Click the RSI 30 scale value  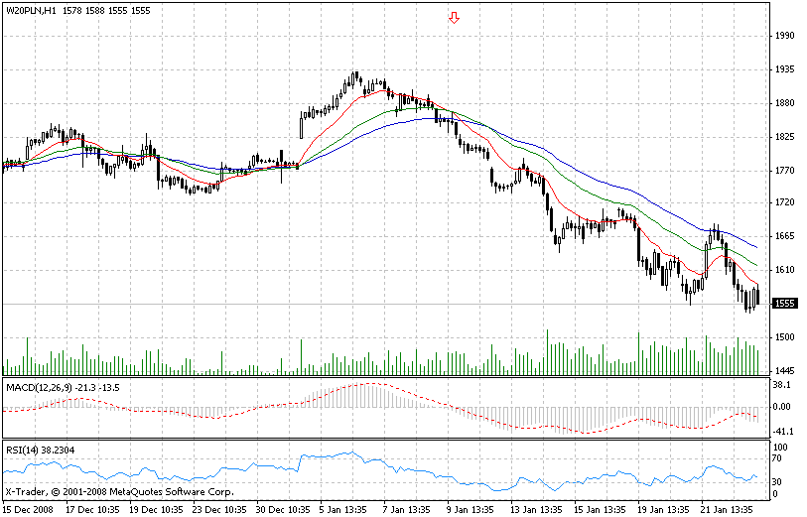[x=777, y=482]
